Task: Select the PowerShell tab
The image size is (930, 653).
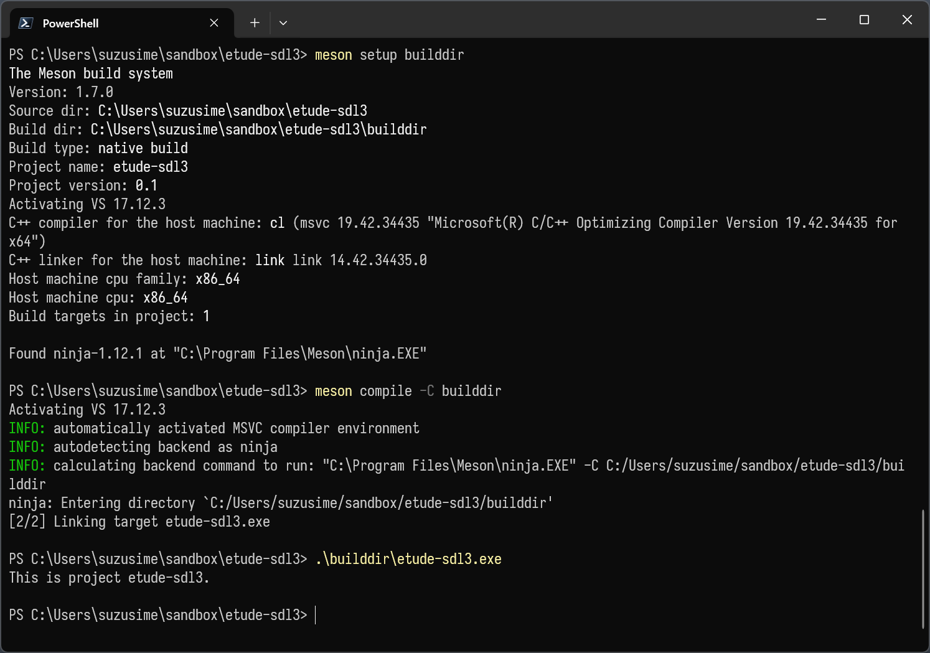Action: (x=121, y=23)
